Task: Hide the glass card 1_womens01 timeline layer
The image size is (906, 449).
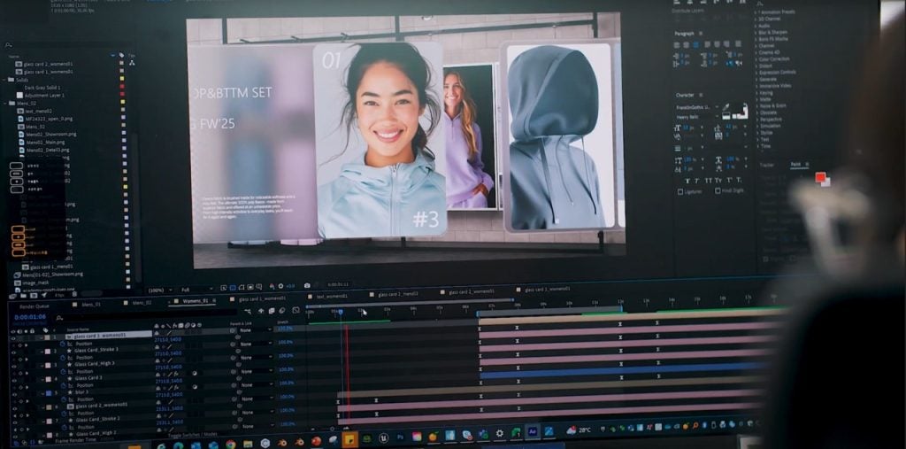Action: tap(12, 338)
